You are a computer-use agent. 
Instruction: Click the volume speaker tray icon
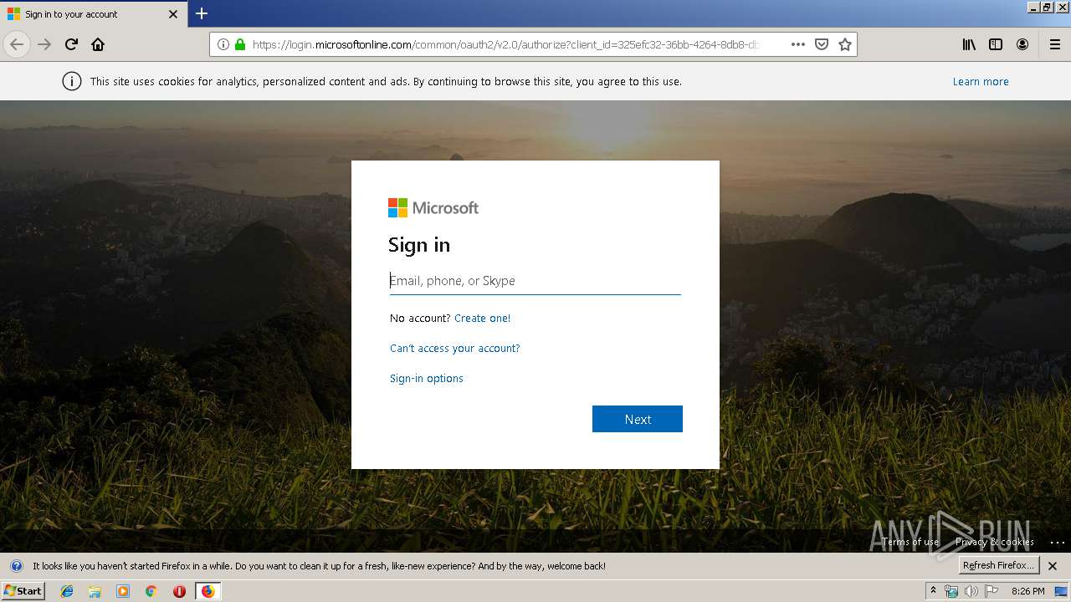pos(971,591)
